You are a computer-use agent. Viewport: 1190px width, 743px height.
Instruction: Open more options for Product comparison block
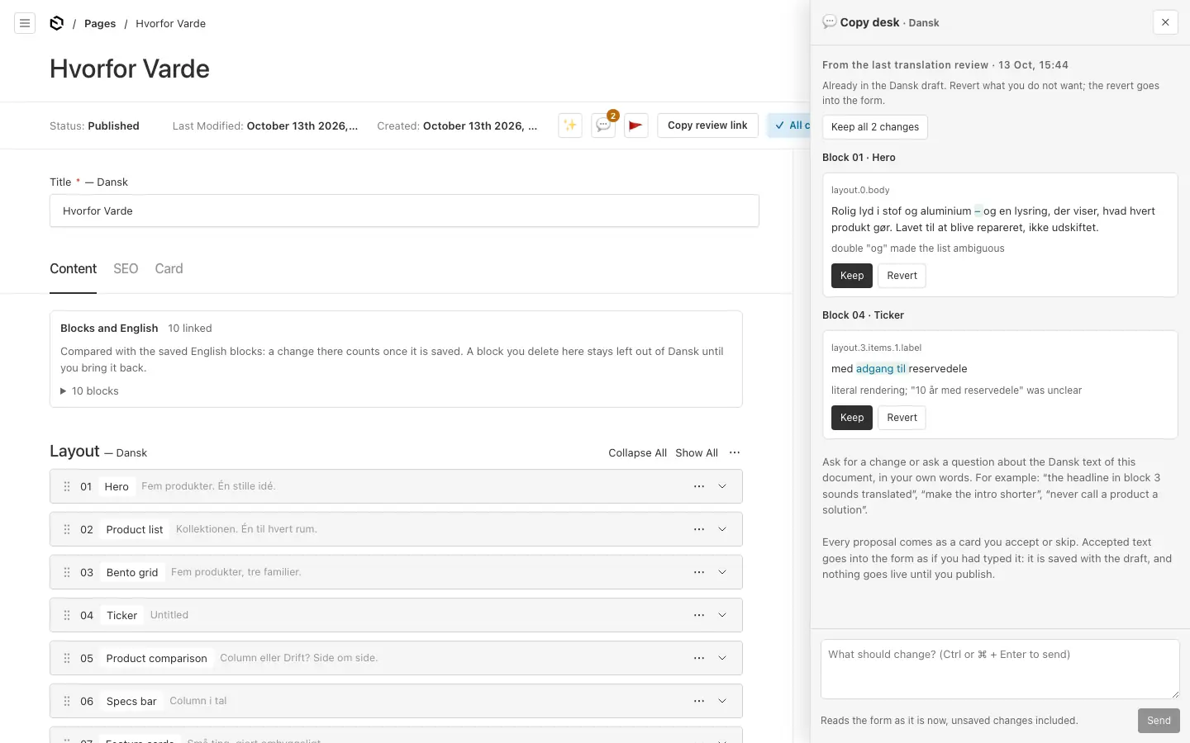coord(699,658)
